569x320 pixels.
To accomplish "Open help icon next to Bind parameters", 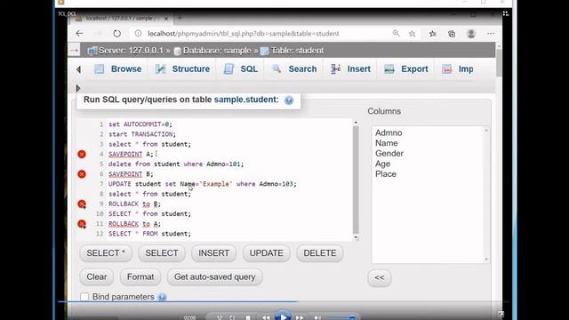I will coord(162,297).
